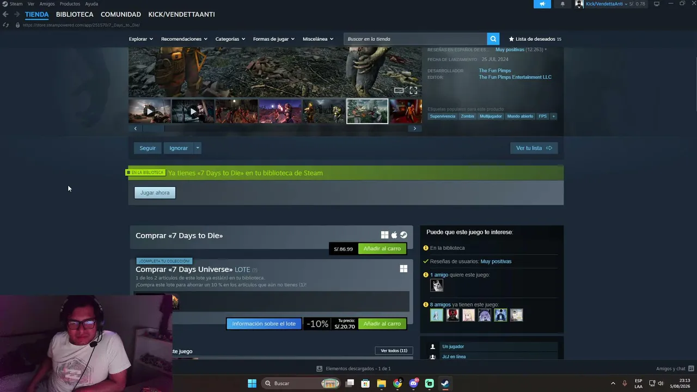The height and width of the screenshot is (392, 697).
Task: Click the Steam icon in the taskbar
Action: click(x=445, y=383)
